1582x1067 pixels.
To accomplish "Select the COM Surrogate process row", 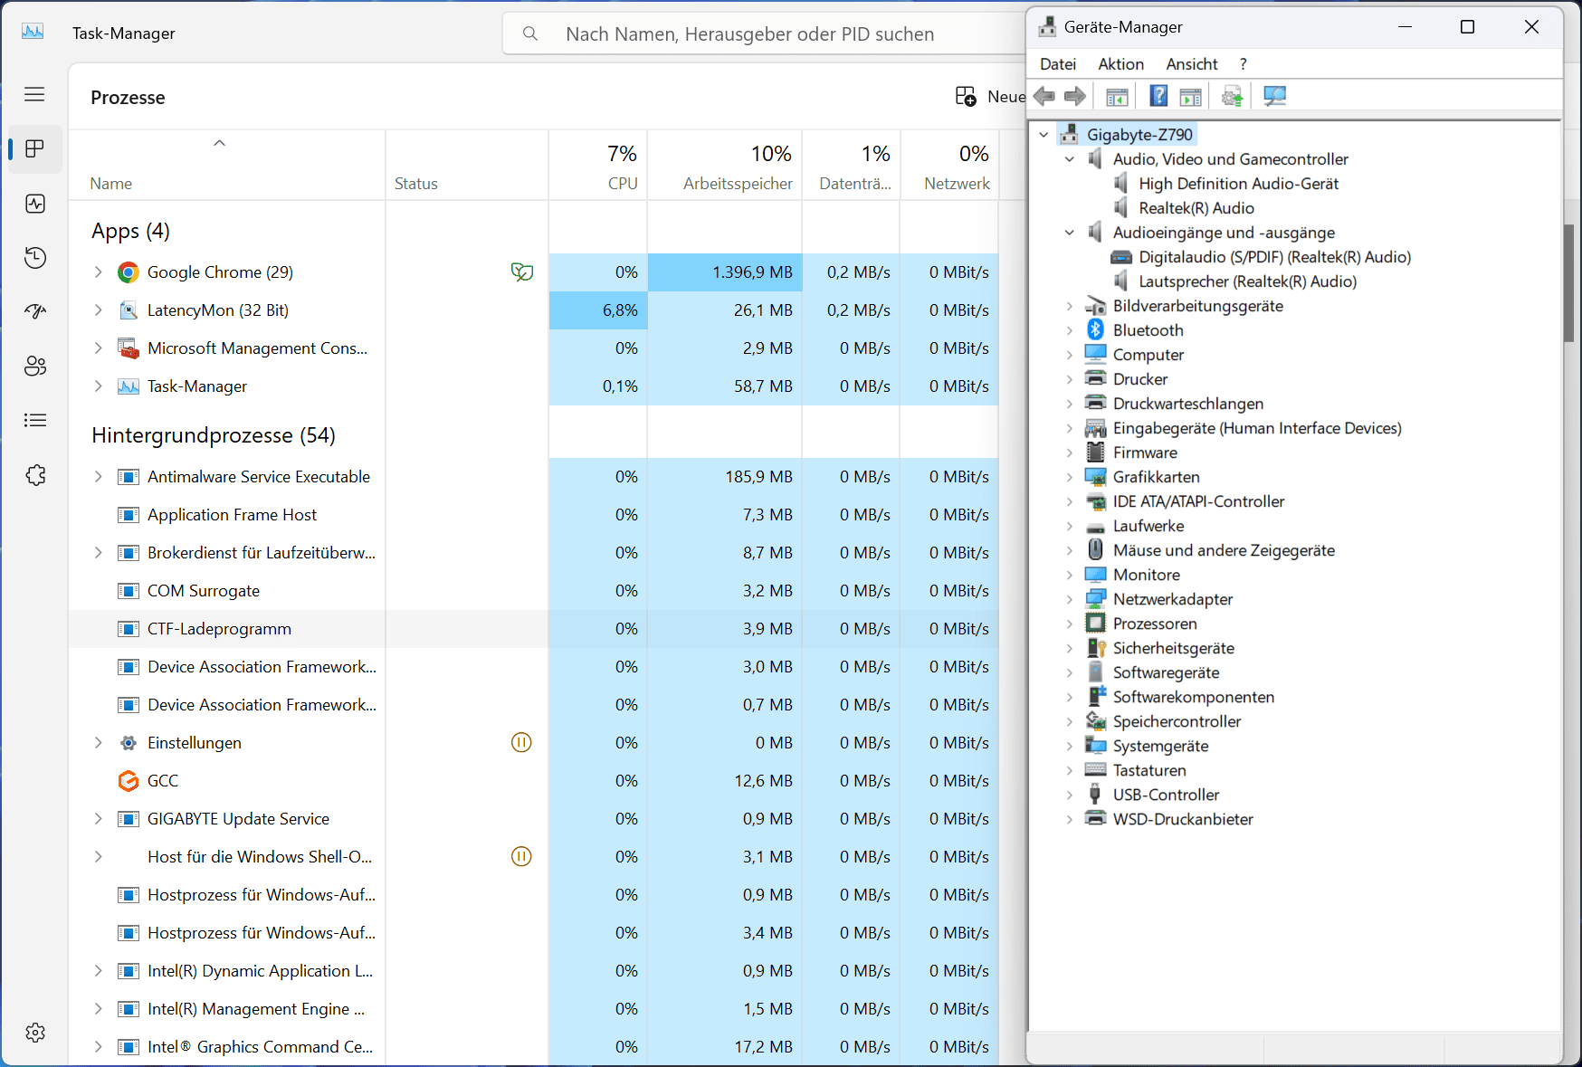I will click(x=534, y=590).
